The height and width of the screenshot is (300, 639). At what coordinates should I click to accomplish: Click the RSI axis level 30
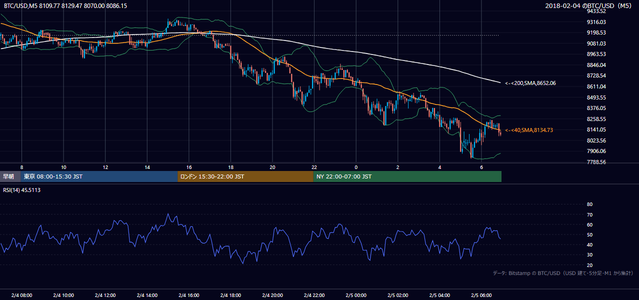[589, 254]
